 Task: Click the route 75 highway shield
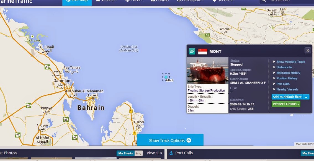point(18,135)
